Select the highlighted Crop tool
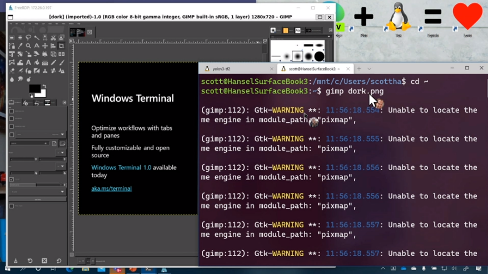The height and width of the screenshot is (274, 488). pyautogui.click(x=61, y=46)
